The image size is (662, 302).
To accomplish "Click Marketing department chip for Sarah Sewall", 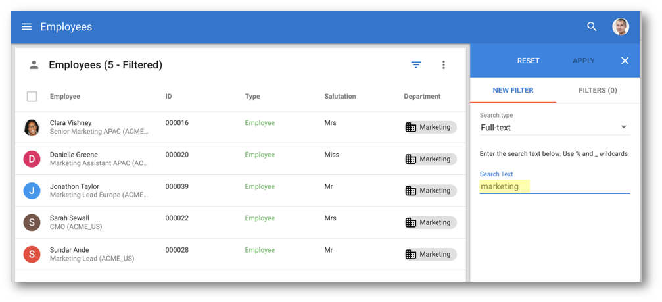I will [x=430, y=222].
